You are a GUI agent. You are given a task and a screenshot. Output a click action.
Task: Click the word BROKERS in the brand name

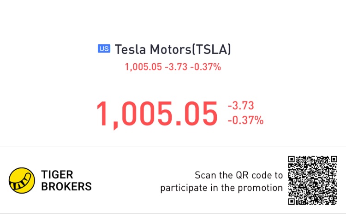click(x=66, y=186)
